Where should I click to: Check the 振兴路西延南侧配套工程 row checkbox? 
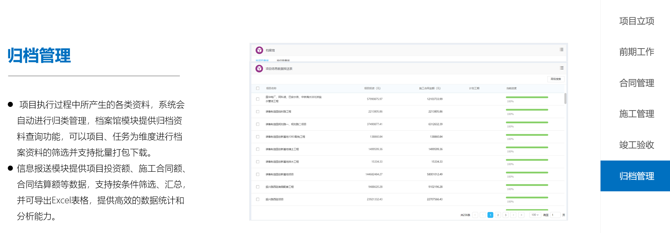click(x=258, y=187)
